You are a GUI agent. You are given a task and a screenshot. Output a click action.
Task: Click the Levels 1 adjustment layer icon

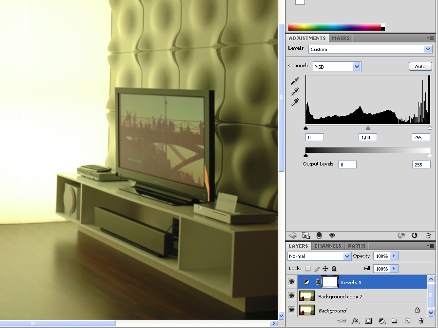tap(306, 282)
